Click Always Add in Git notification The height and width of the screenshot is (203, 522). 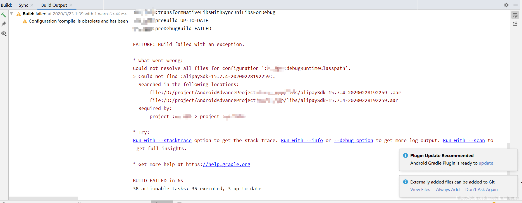point(448,190)
